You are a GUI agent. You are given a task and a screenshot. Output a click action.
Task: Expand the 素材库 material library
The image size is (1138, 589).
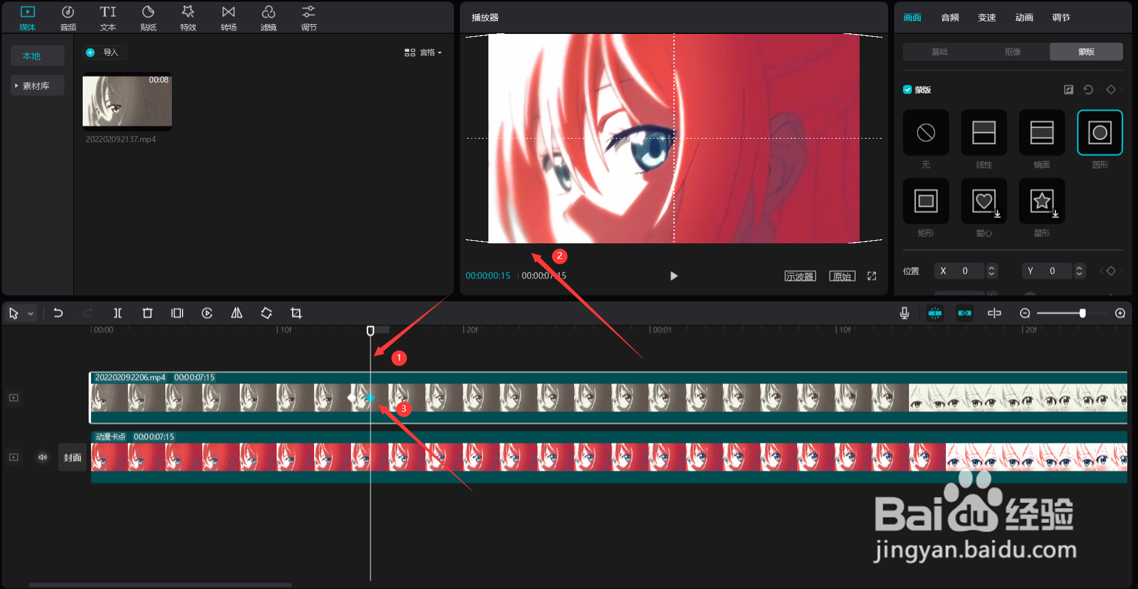[37, 86]
